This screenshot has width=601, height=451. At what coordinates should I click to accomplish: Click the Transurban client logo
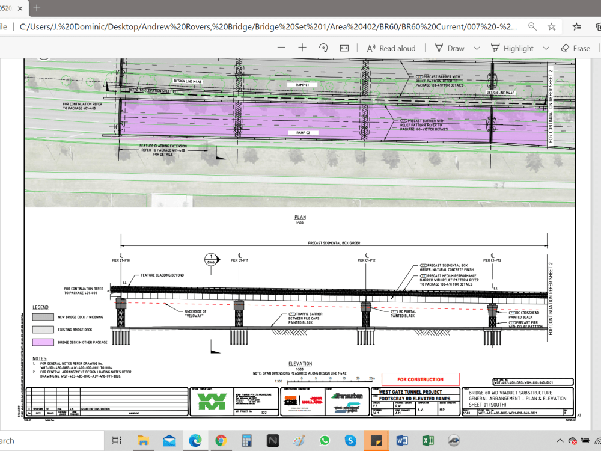click(x=347, y=396)
